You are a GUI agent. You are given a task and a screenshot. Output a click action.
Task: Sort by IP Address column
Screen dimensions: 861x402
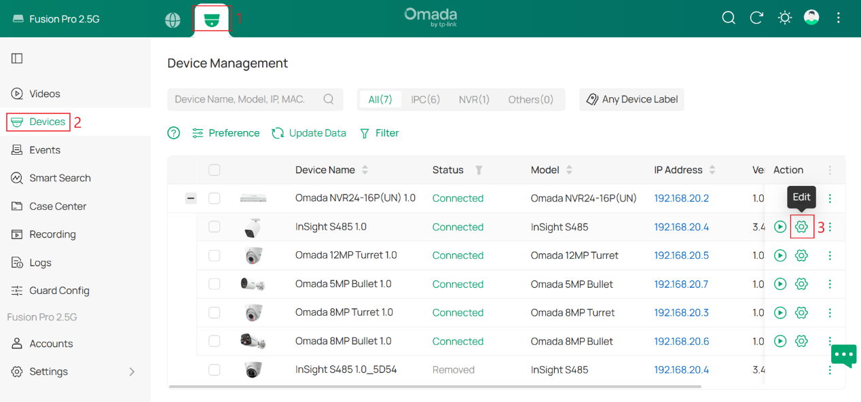tap(712, 170)
